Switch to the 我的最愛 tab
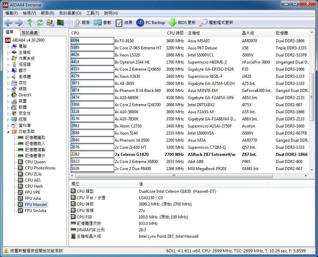This screenshot has width=318, height=257. [x=30, y=33]
